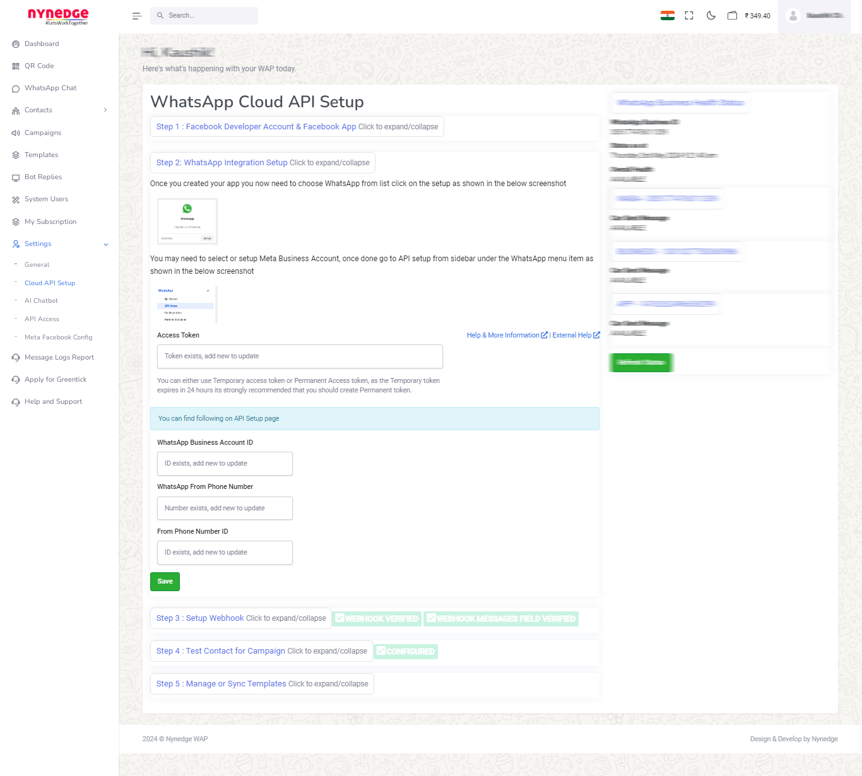Click 'Design & Develop by Nynedge' footer text
The width and height of the screenshot is (862, 776).
[x=794, y=739]
